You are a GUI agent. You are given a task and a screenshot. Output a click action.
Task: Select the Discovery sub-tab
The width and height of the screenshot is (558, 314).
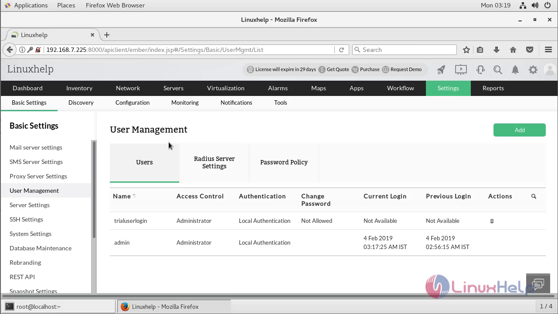pos(81,102)
